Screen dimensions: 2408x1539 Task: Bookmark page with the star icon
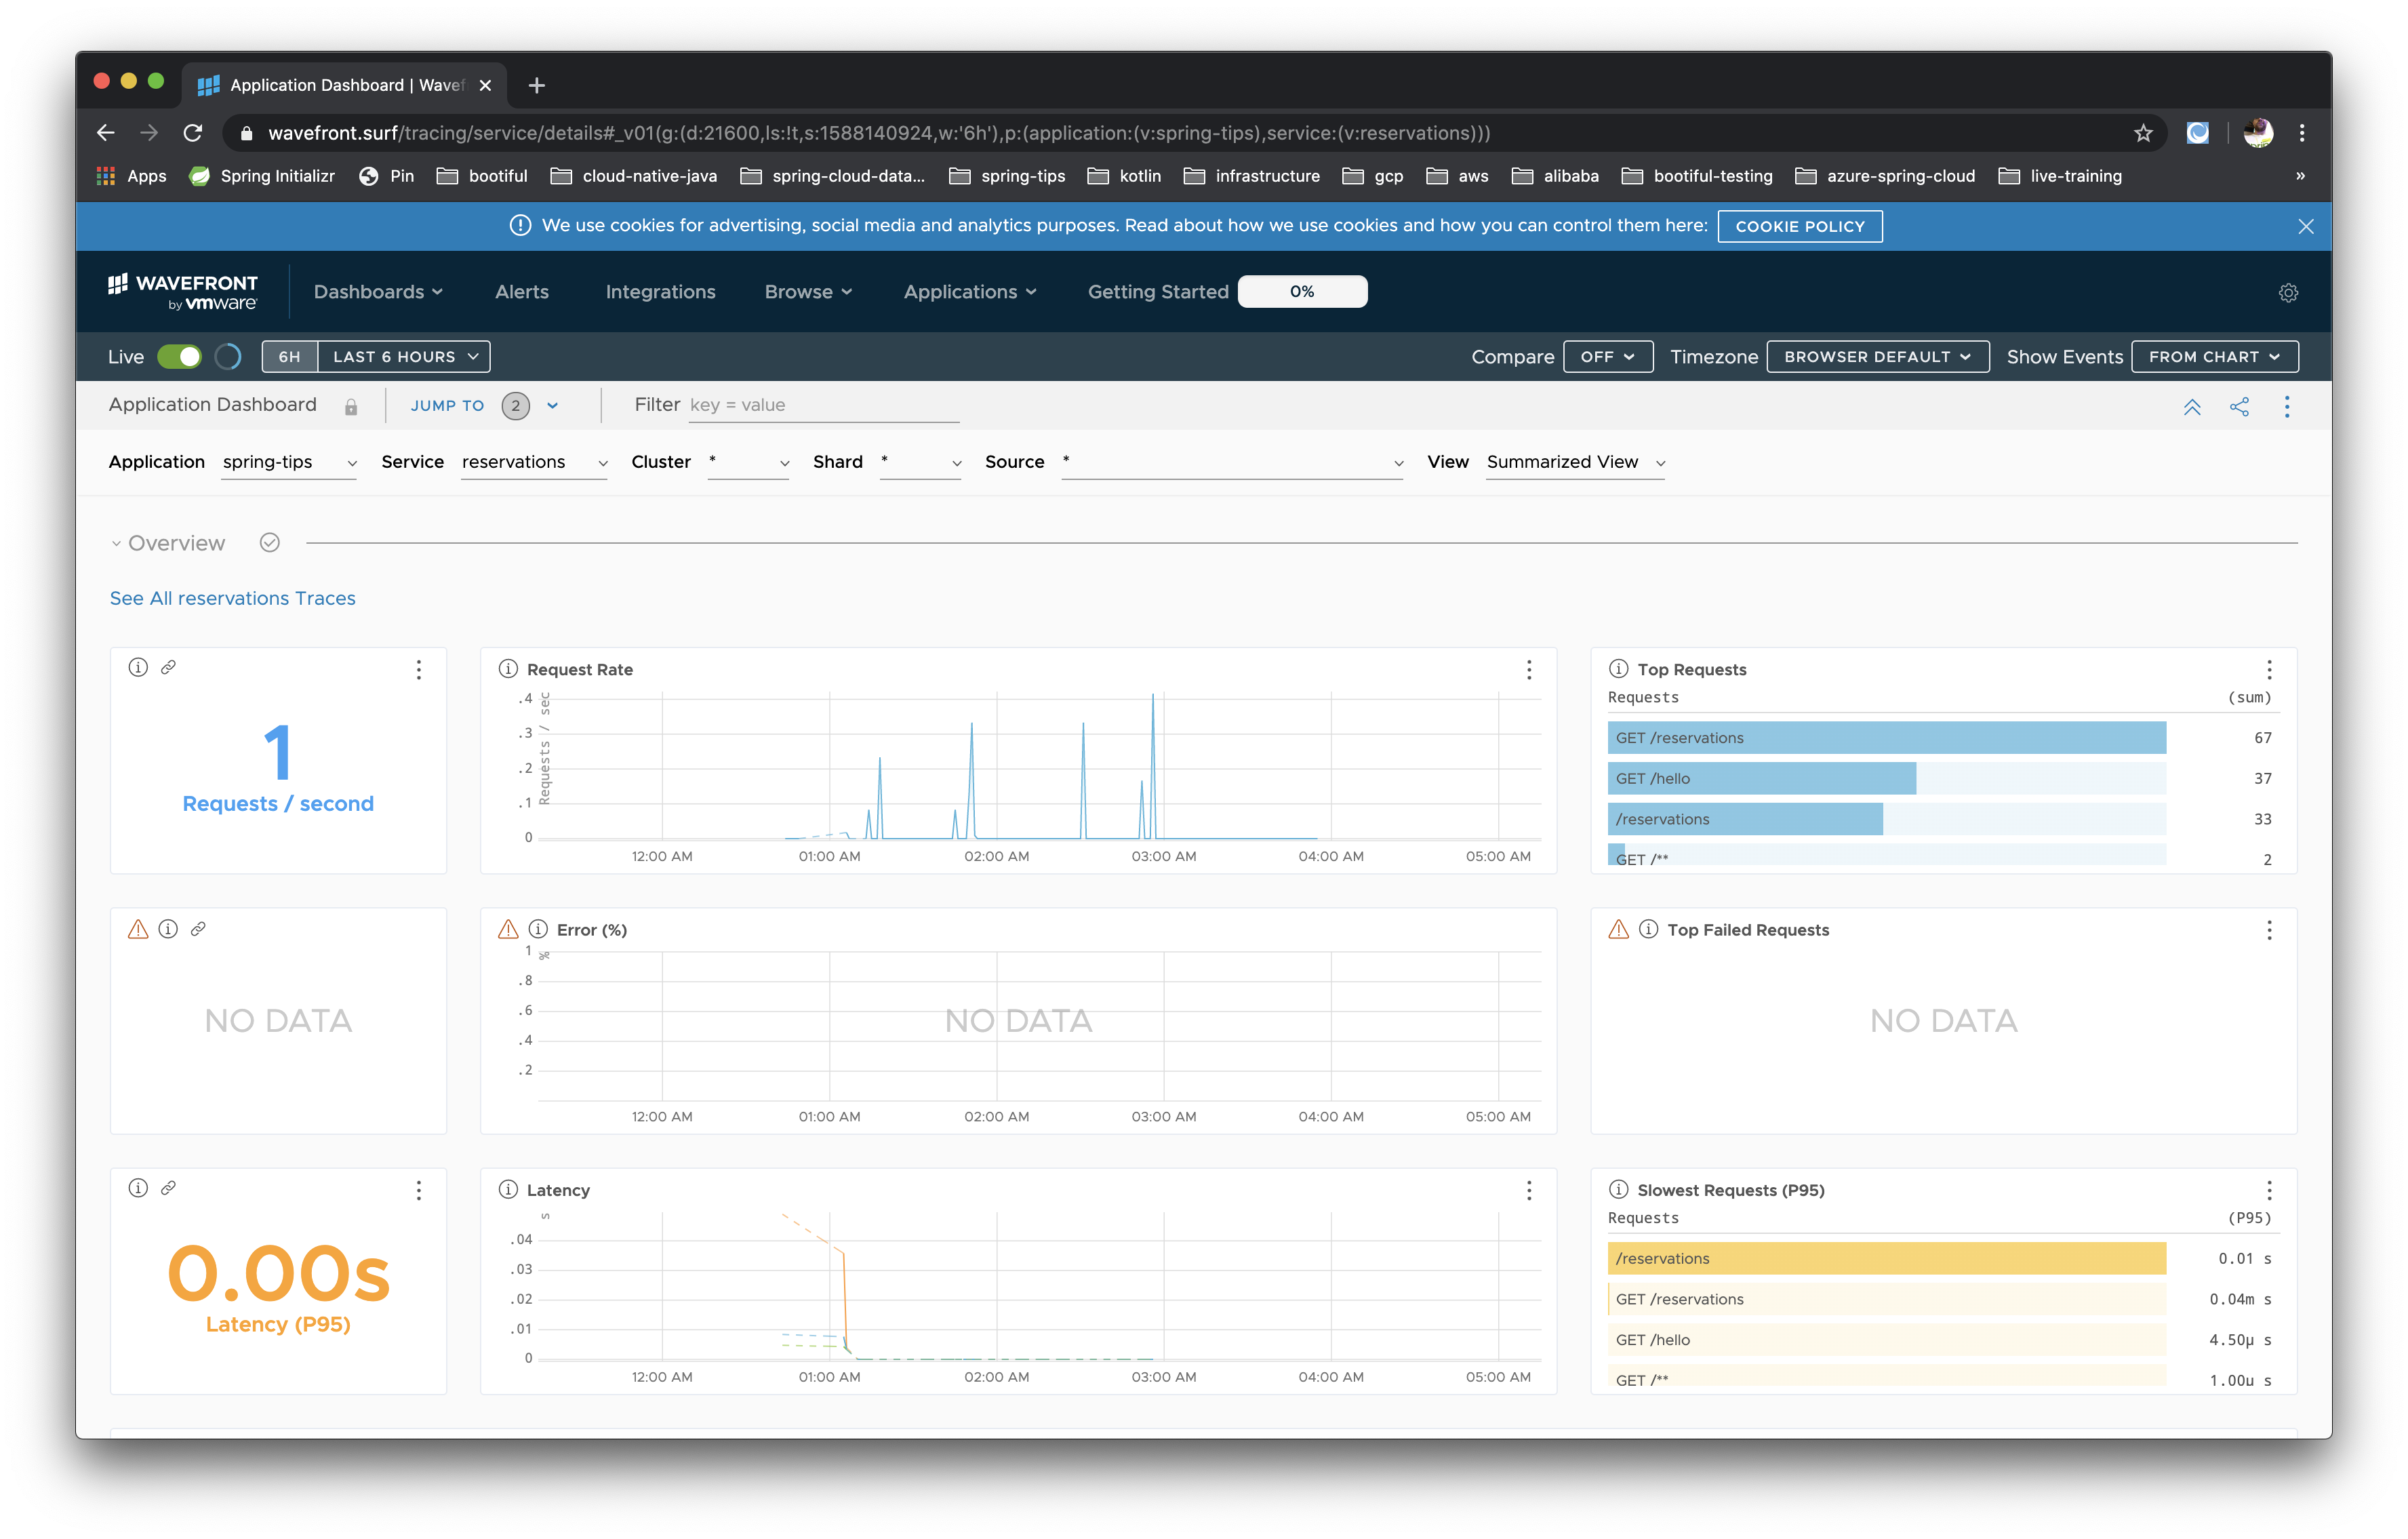[x=2143, y=133]
